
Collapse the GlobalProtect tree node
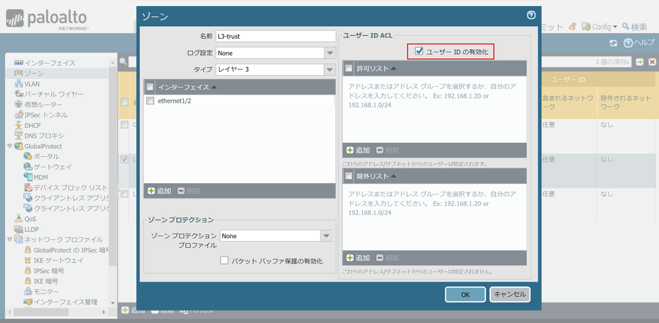(x=10, y=146)
